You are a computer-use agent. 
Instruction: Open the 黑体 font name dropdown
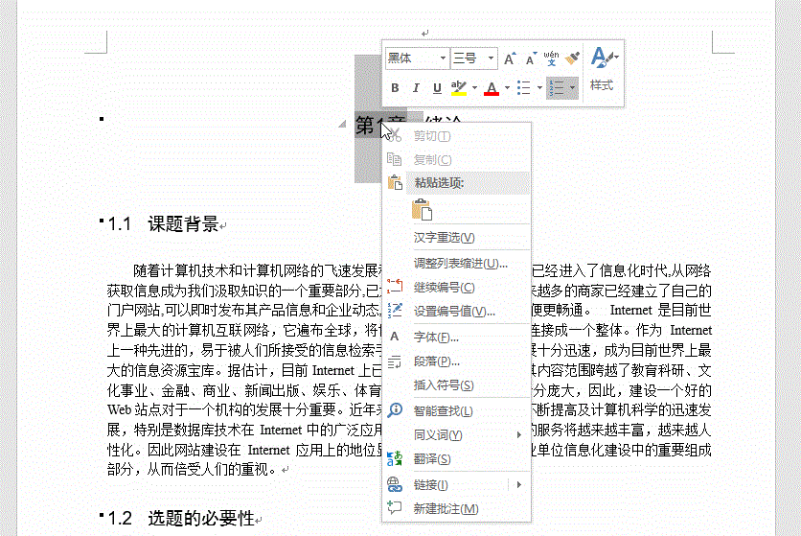pyautogui.click(x=443, y=58)
